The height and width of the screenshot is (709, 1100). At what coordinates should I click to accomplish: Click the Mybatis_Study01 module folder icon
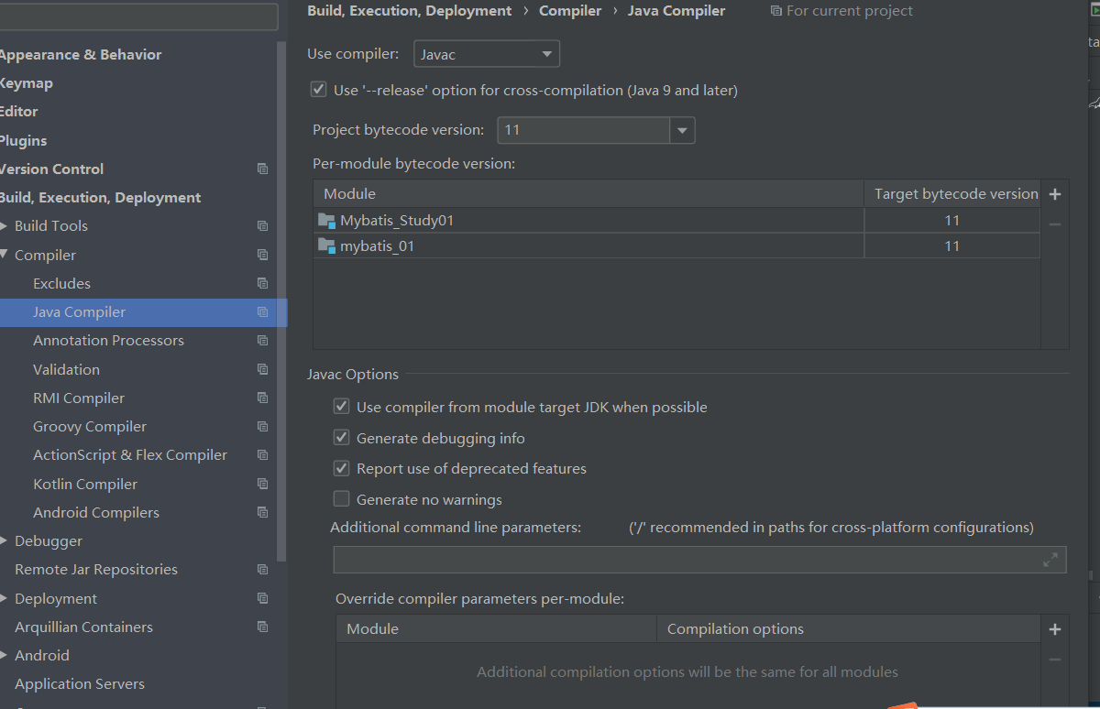pos(326,220)
